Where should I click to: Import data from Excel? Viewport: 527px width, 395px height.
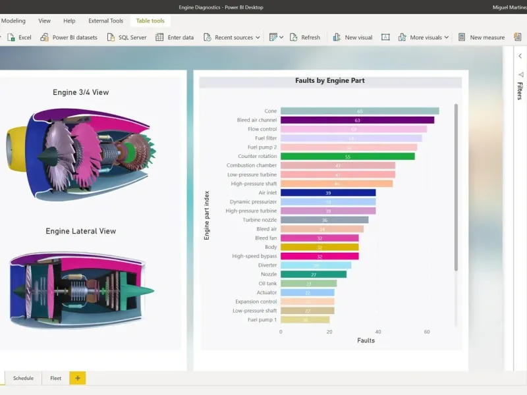(20, 38)
